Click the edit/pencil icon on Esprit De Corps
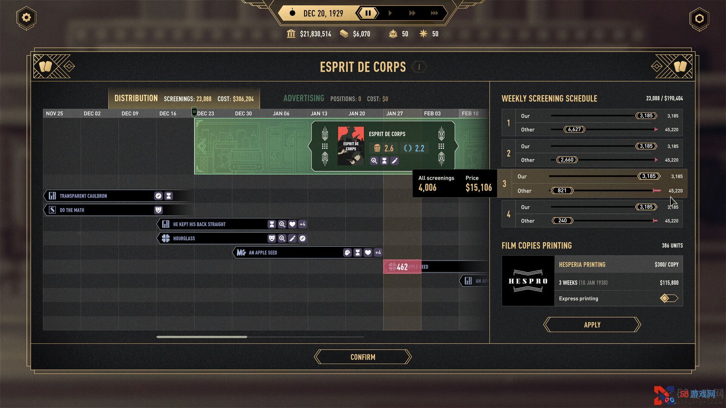This screenshot has width=726, height=408. point(394,161)
